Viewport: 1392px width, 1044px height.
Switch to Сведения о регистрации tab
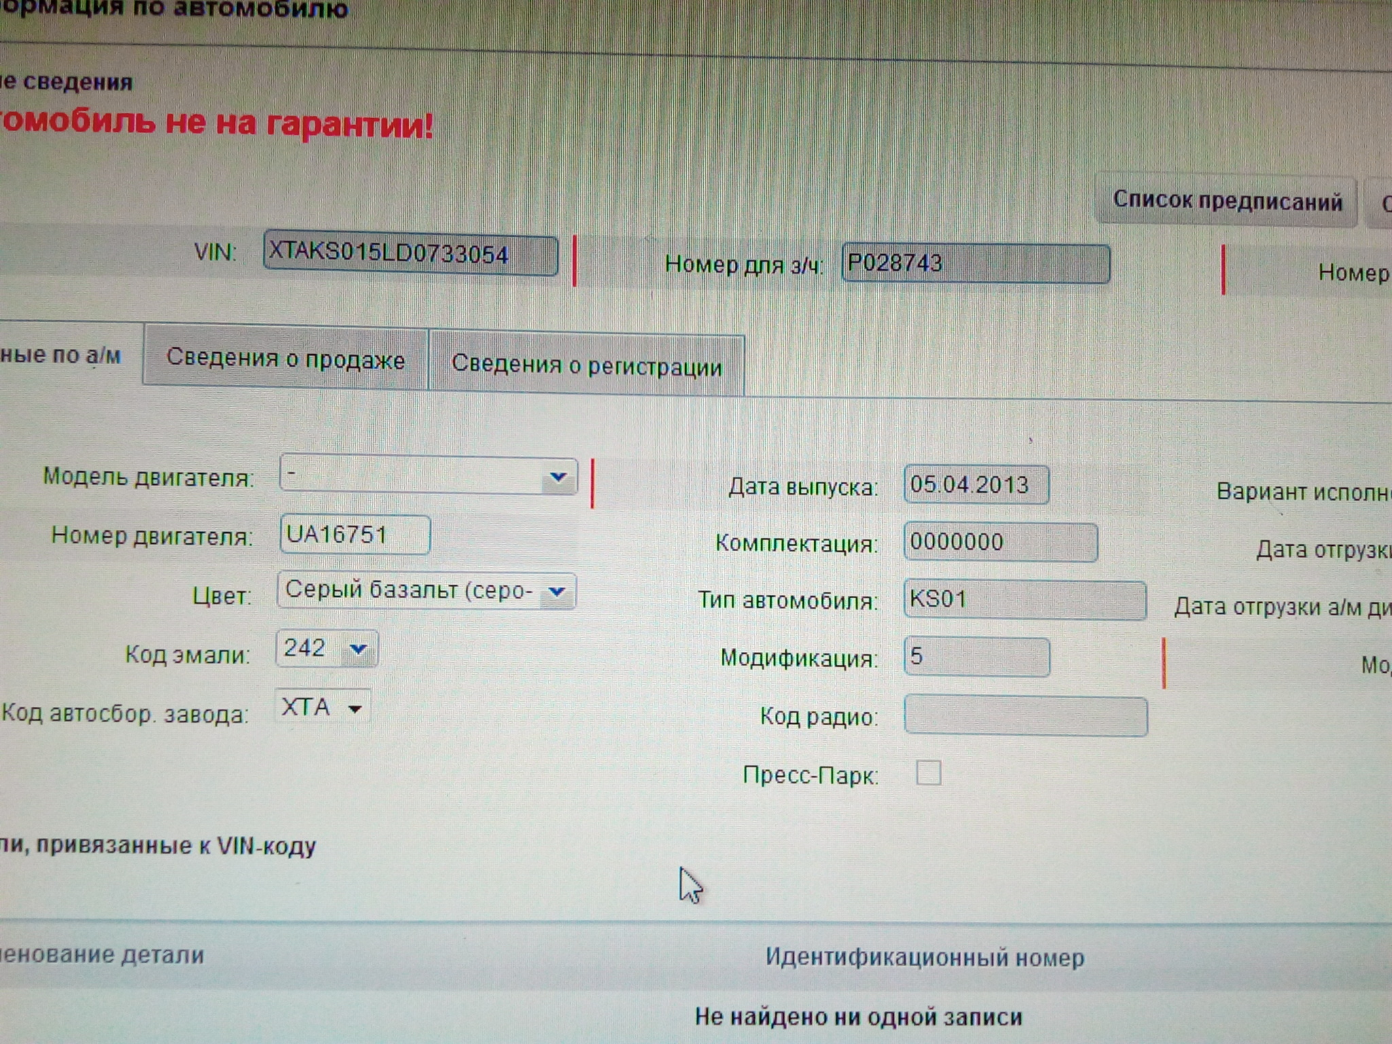click(587, 366)
